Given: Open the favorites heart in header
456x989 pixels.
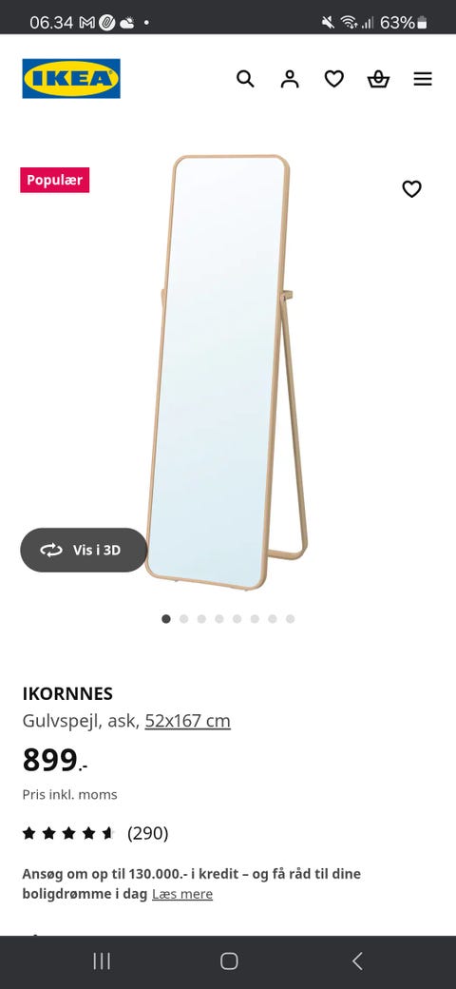Looking at the screenshot, I should pos(333,79).
